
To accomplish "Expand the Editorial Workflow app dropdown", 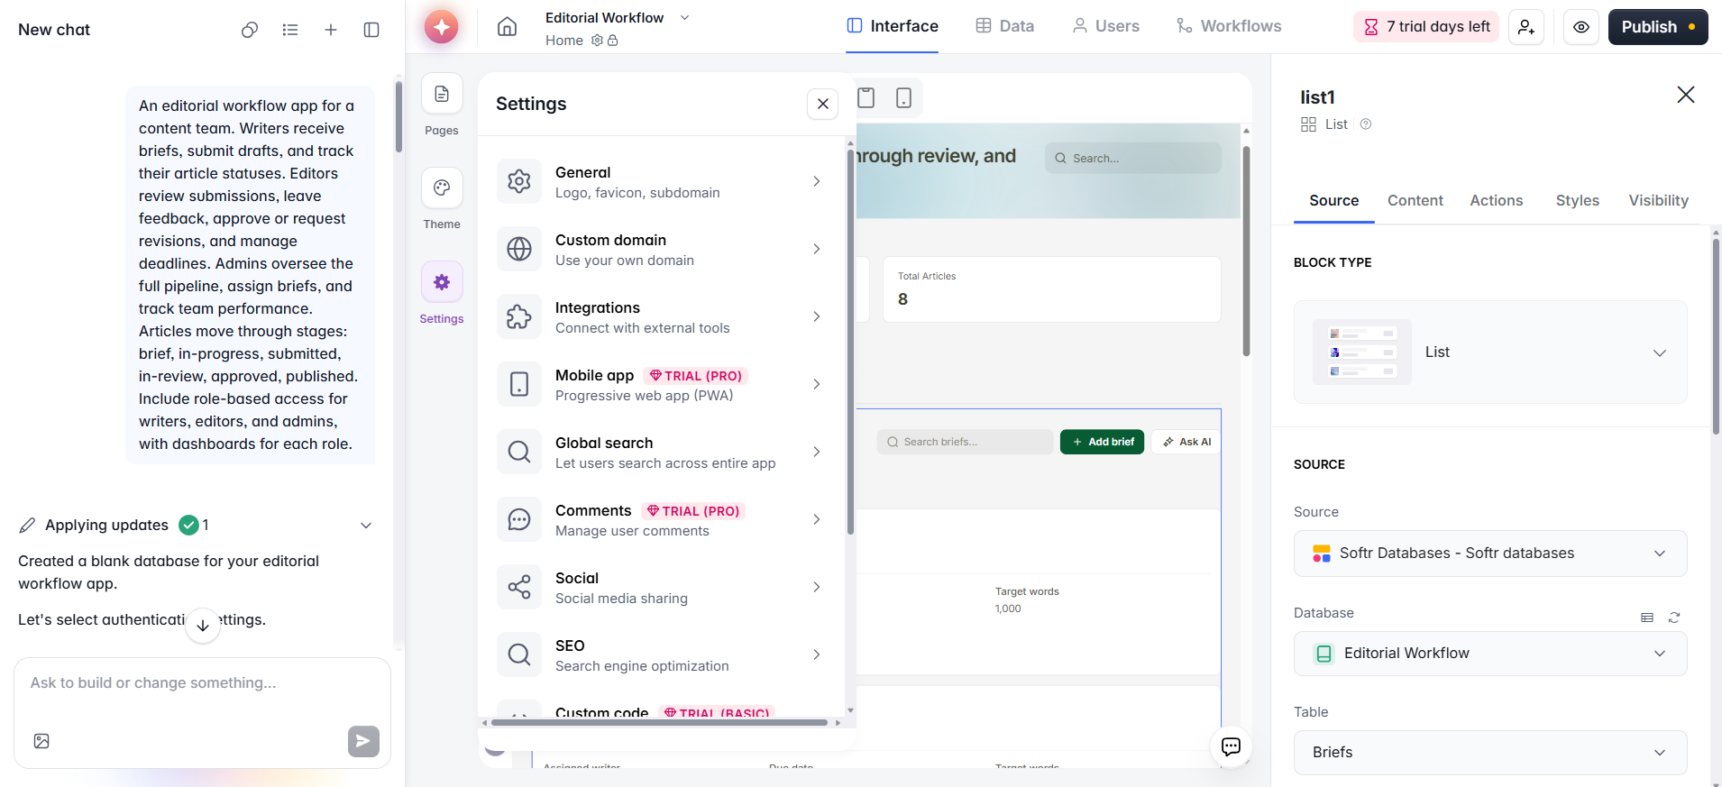I will coord(684,17).
